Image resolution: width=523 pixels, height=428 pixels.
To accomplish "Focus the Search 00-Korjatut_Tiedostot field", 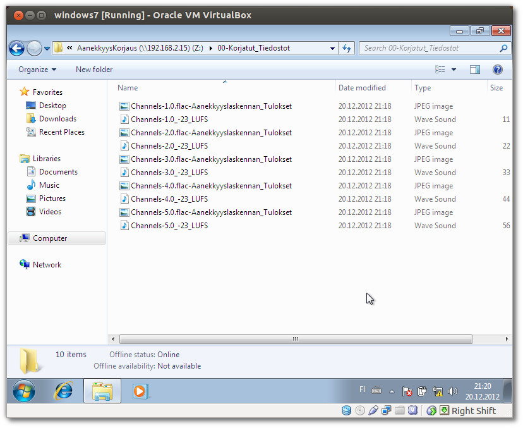I will pyautogui.click(x=435, y=48).
